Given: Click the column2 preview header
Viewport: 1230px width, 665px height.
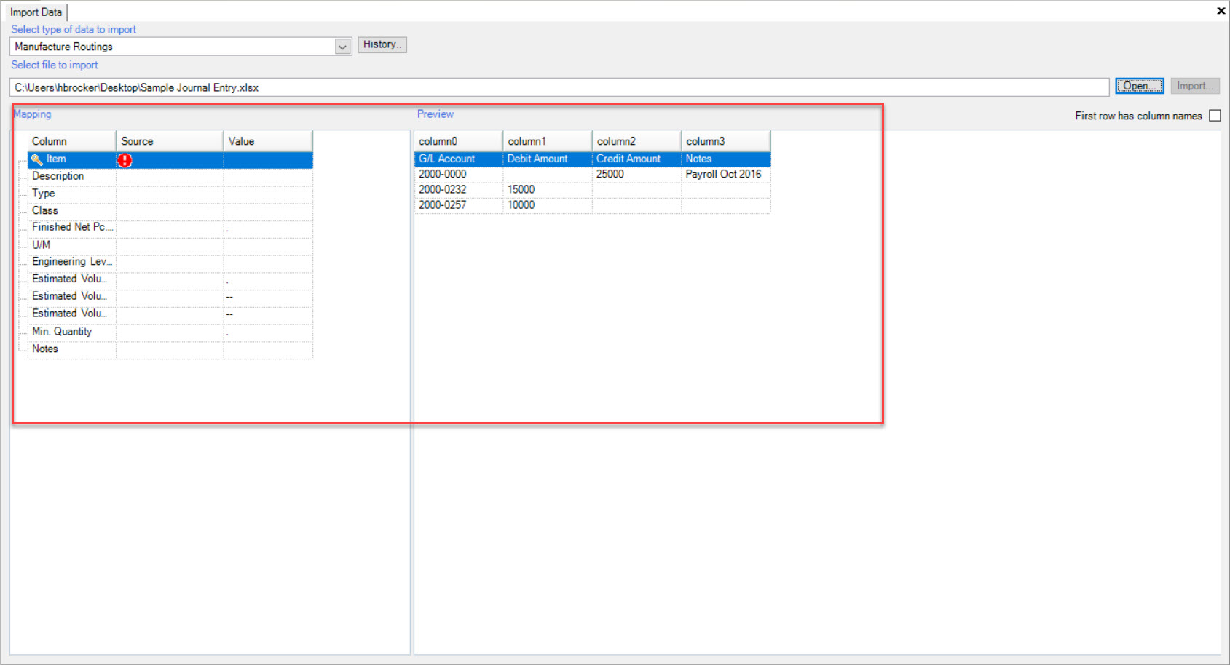Looking at the screenshot, I should click(x=636, y=141).
